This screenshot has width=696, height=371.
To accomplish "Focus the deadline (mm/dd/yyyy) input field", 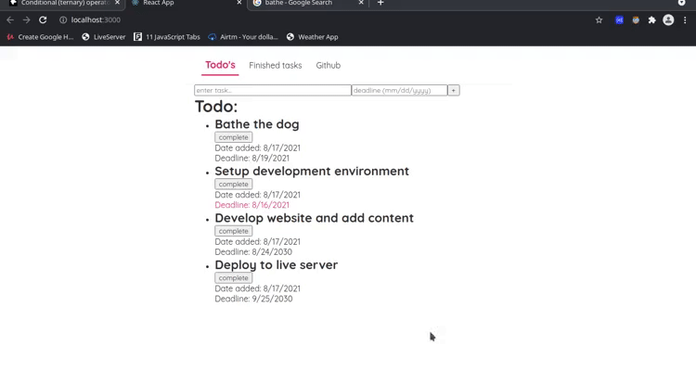I will pyautogui.click(x=399, y=90).
